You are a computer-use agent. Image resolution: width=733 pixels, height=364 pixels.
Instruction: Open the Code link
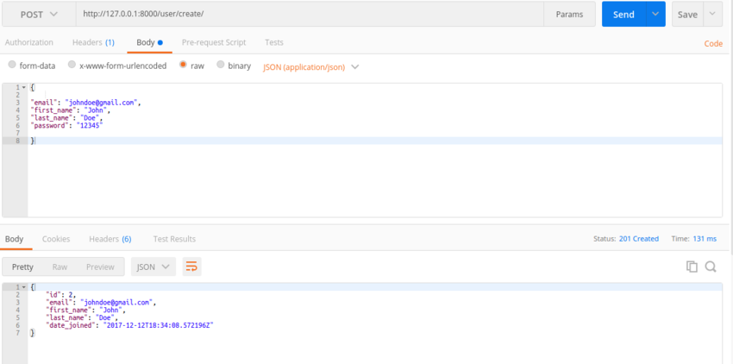click(x=713, y=43)
